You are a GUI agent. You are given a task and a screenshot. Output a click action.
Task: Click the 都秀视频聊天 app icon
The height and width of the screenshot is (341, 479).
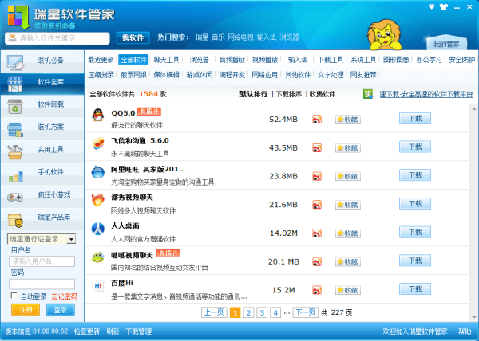[97, 200]
